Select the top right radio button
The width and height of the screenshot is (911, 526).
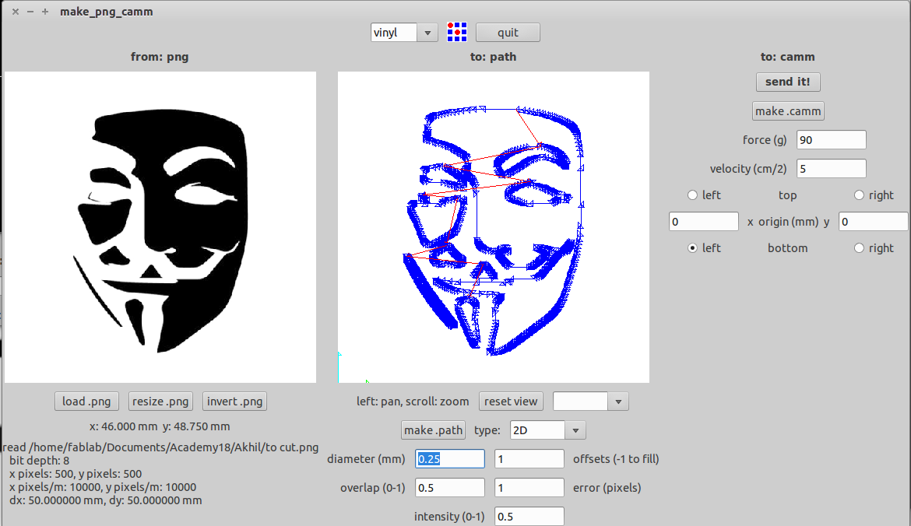[x=859, y=195]
